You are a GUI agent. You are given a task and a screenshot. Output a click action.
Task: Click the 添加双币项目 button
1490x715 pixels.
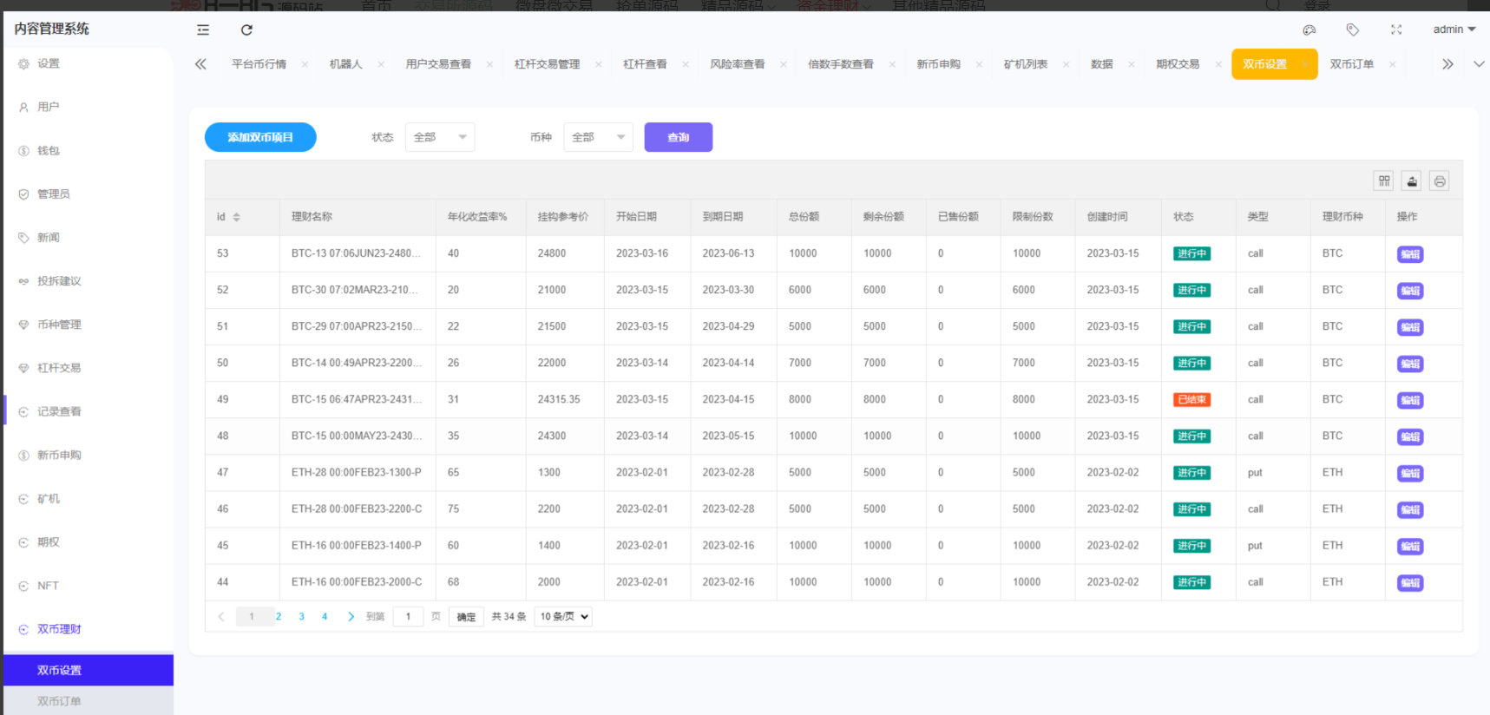point(260,137)
